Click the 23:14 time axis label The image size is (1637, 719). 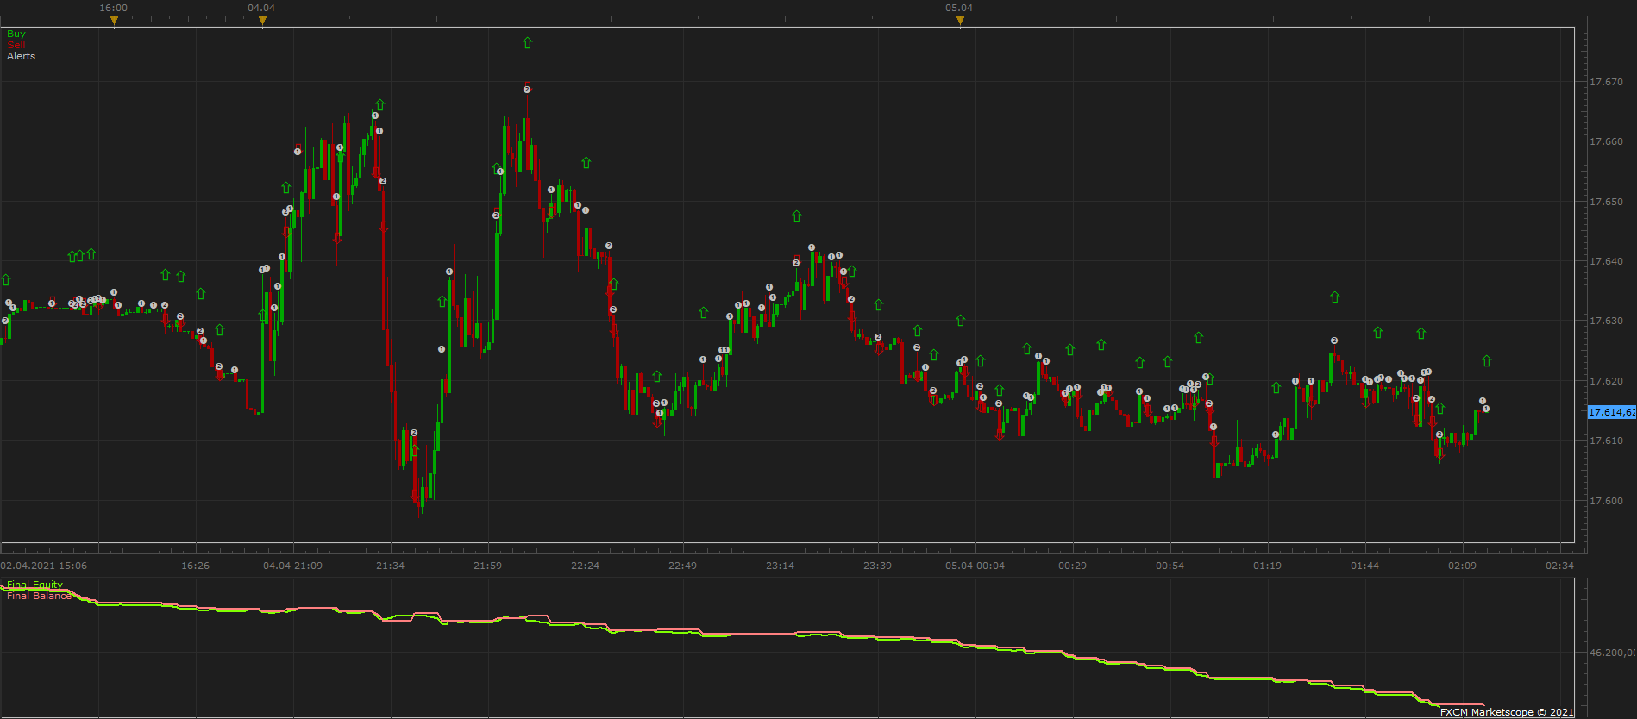781,566
